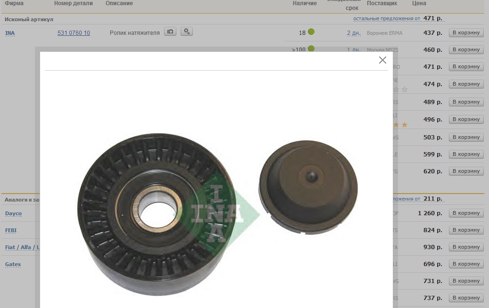Click the Наличие column header
489x308 pixels.
pyautogui.click(x=305, y=3)
